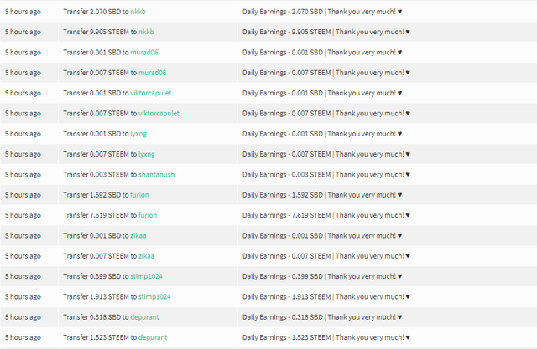The image size is (537, 349).
Task: Select memo 'Daily Earnings - 7.619 STEEM'
Action: (x=287, y=215)
